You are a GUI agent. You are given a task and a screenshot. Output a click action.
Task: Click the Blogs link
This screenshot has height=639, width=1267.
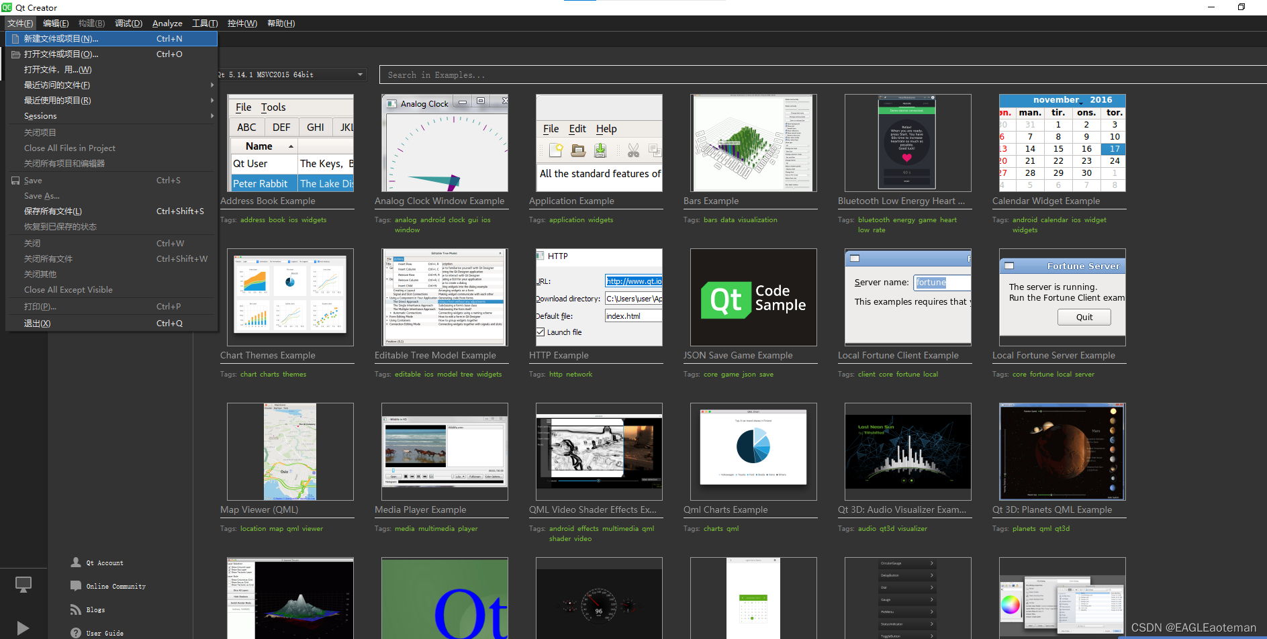tap(95, 610)
